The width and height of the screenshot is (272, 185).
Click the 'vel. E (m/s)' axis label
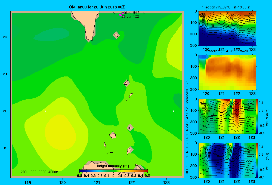[x=267, y=161]
